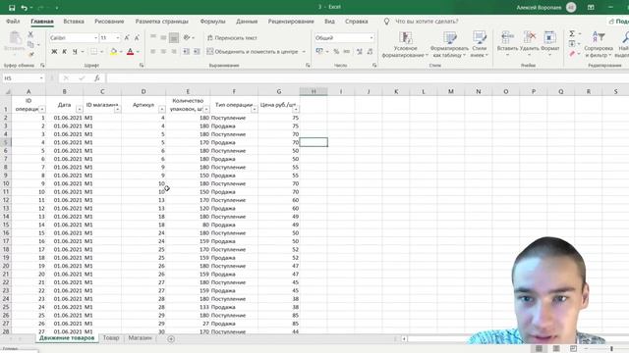The height and width of the screenshot is (353, 629).
Task: Click the Clear eraser icon
Action: [x=572, y=53]
